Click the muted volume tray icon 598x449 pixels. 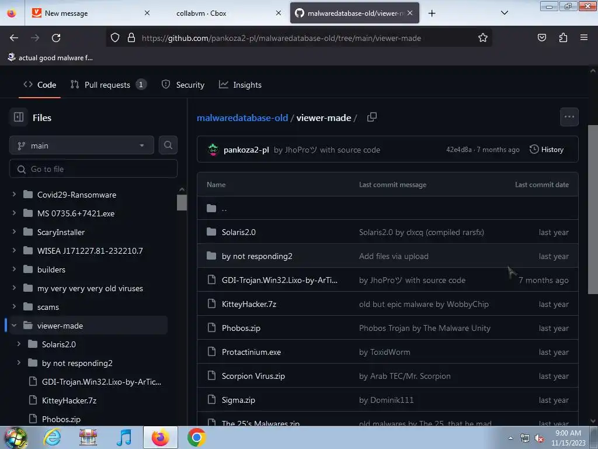(539, 438)
